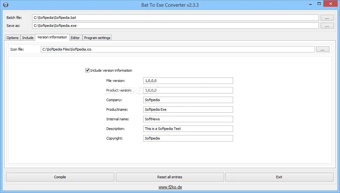Viewport: 340px width, 193px height.
Task: Close the Bat To Exe Converter window
Action: click(x=331, y=4)
